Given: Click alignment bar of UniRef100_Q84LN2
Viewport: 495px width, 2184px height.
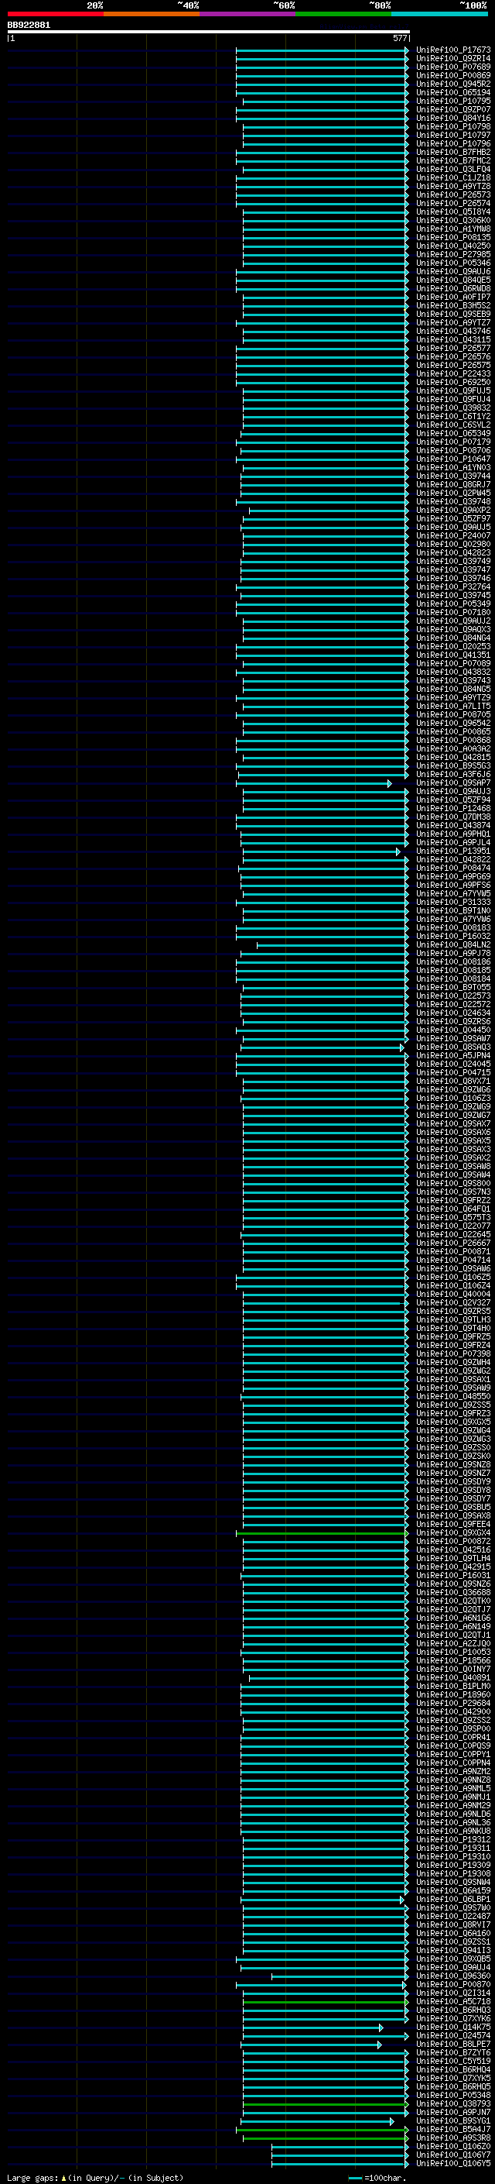Looking at the screenshot, I should (333, 945).
